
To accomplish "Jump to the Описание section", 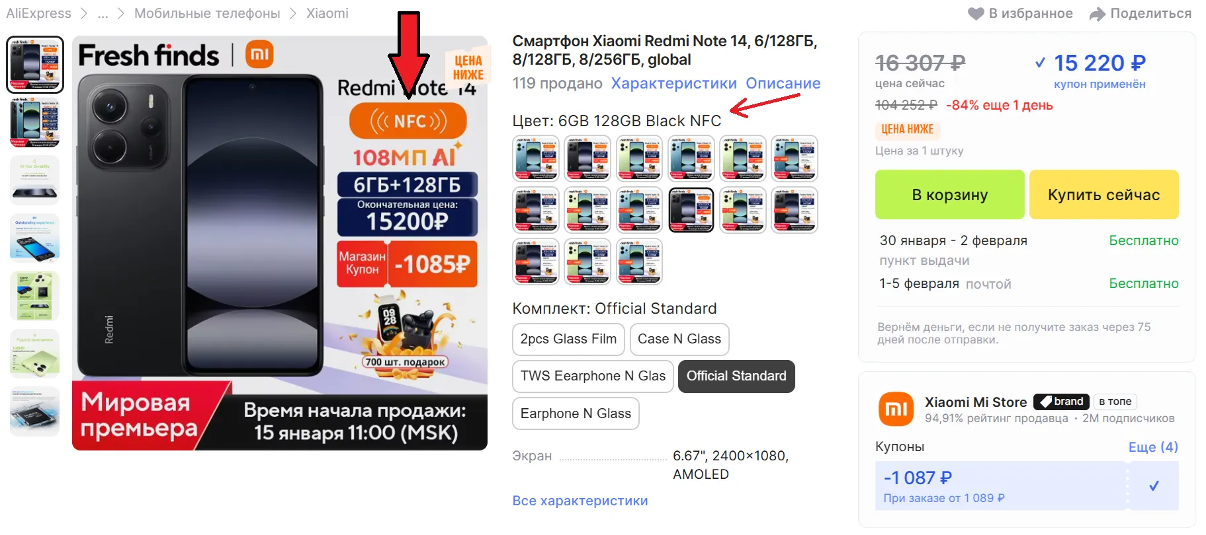I will click(783, 83).
